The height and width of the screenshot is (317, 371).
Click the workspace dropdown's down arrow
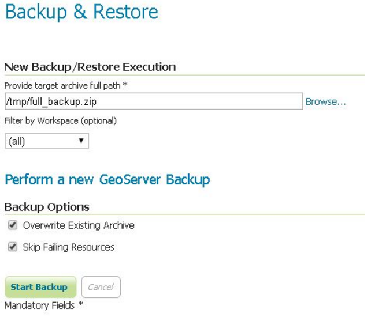pos(81,141)
